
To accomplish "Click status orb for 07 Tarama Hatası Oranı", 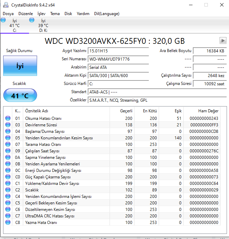I will [x=8, y=144].
